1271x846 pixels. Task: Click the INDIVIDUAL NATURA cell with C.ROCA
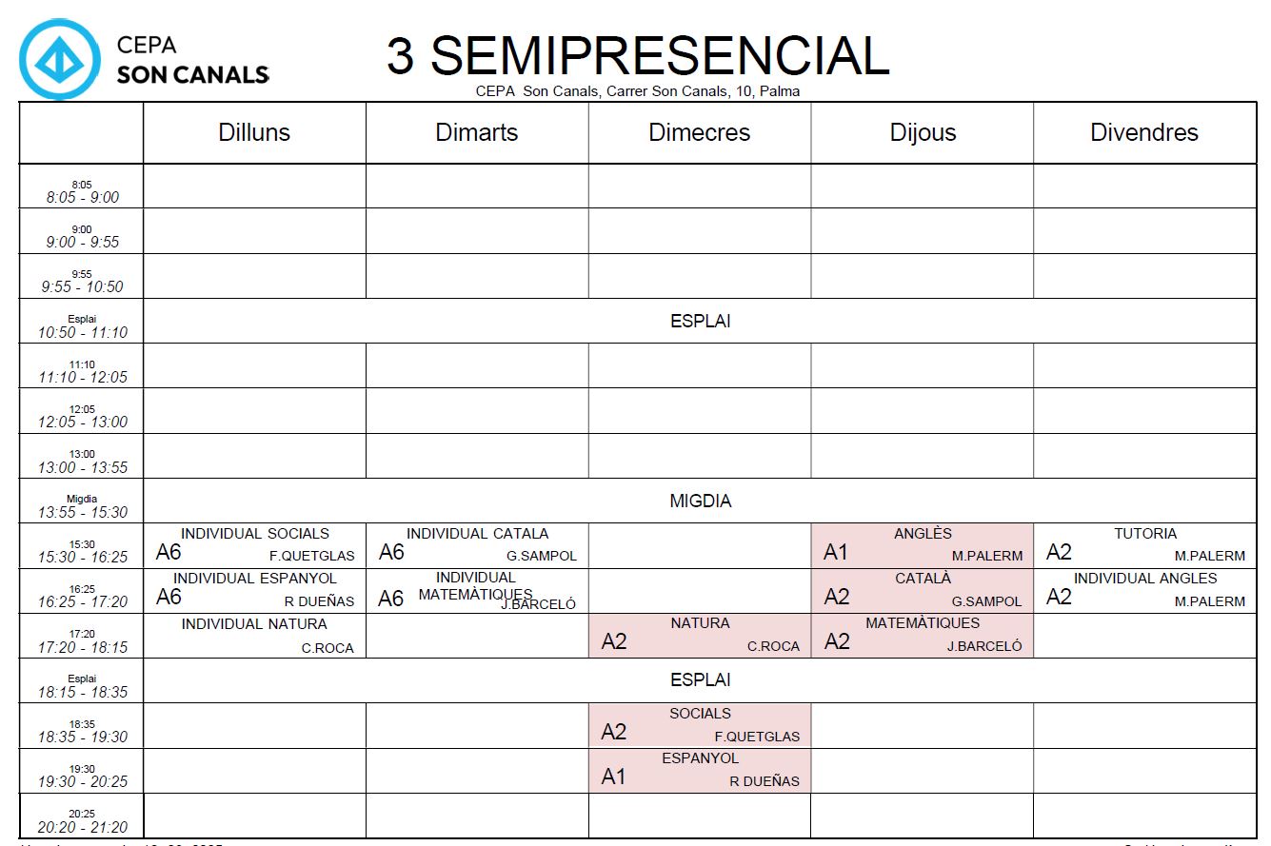(254, 636)
